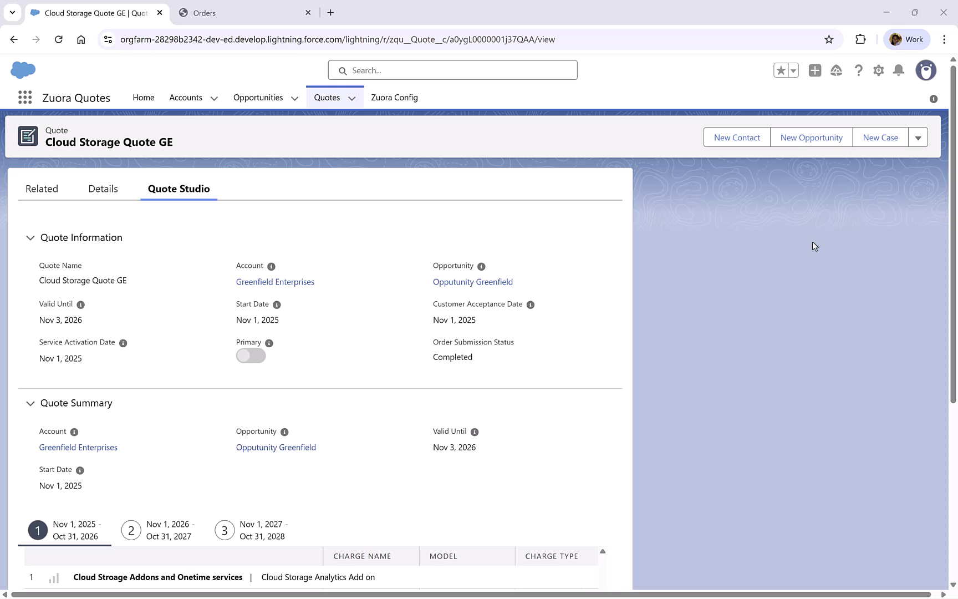Click the New Opportunity button
958x599 pixels.
[811, 137]
